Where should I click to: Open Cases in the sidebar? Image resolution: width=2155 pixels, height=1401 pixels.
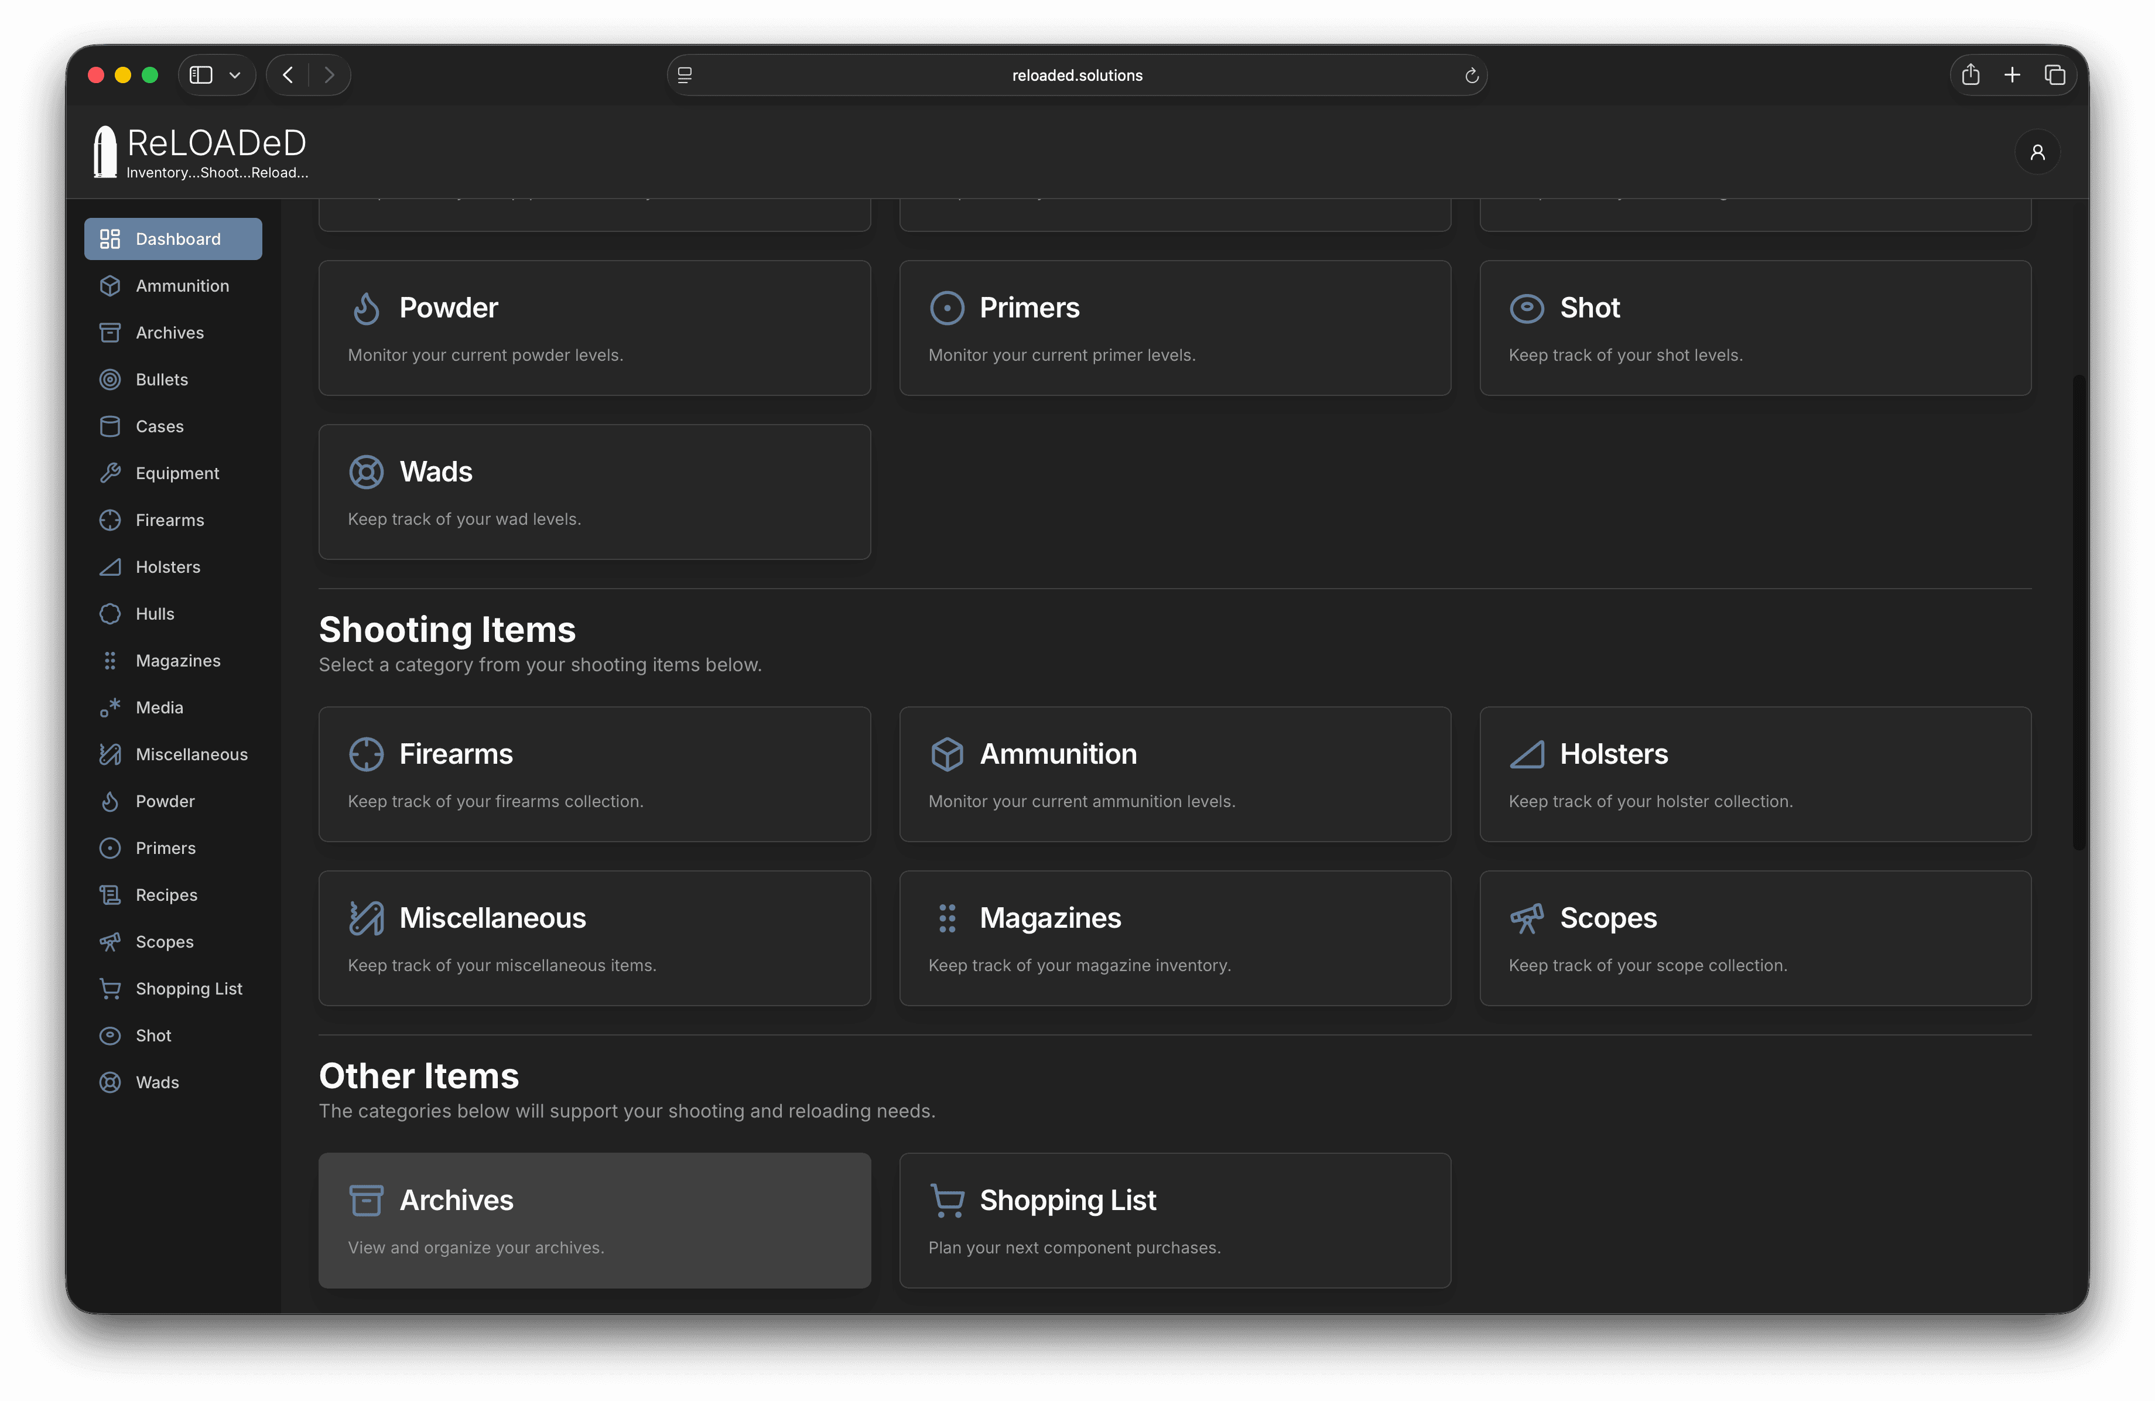173,426
